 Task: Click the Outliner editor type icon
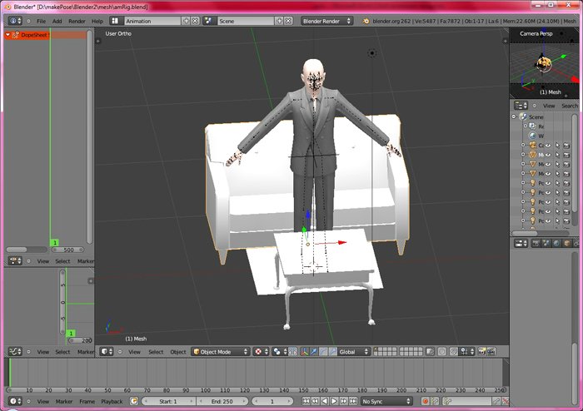521,106
